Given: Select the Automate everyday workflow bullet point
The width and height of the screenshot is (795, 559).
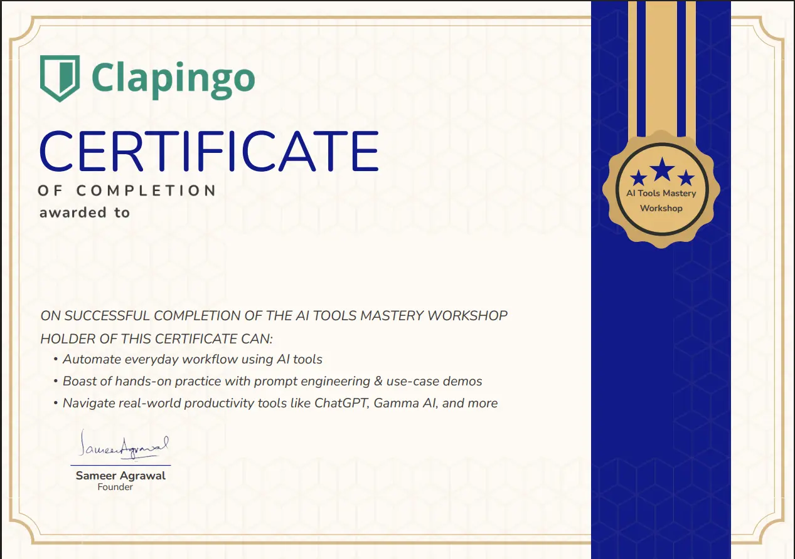Looking at the screenshot, I should [192, 359].
